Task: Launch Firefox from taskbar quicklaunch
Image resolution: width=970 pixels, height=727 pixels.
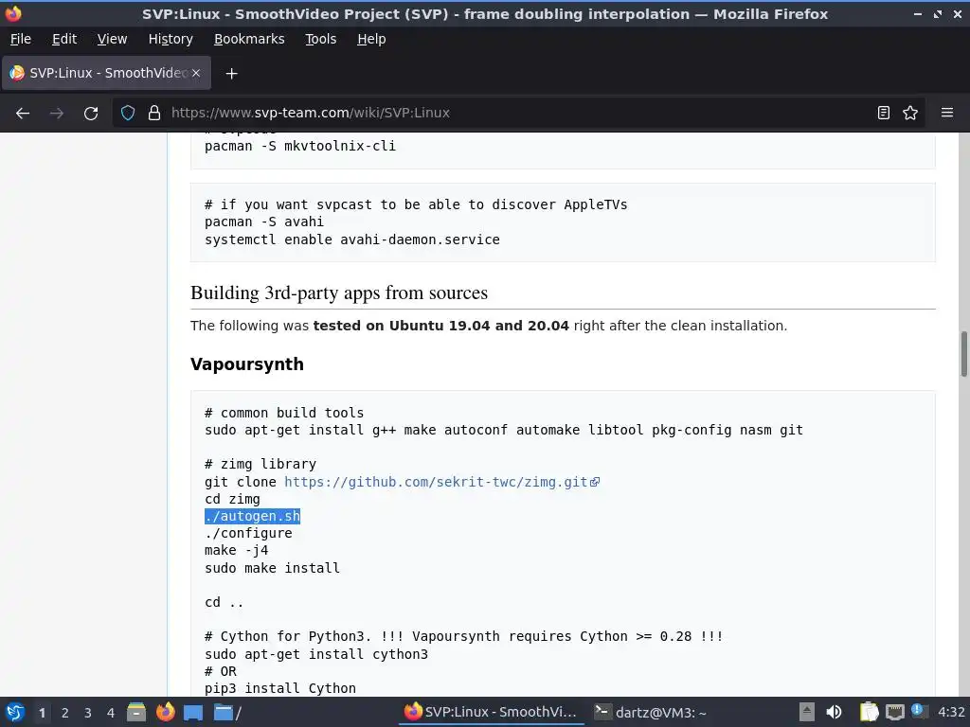Action: point(165,712)
